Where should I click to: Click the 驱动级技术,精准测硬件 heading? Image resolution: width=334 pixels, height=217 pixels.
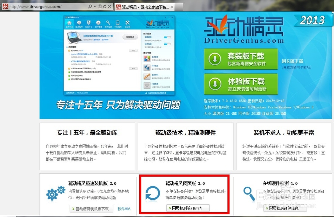click(185, 133)
